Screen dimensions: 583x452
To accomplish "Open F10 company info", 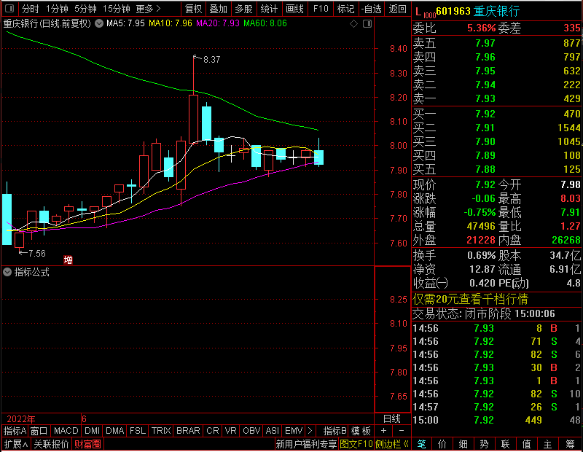I will tap(321, 9).
